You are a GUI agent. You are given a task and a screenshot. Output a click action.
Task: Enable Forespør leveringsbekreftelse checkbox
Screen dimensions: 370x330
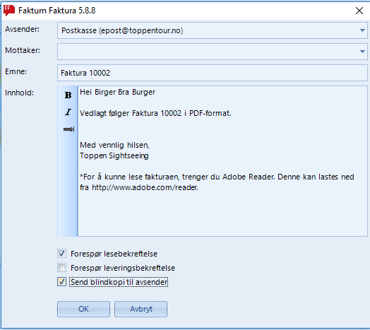(x=62, y=268)
